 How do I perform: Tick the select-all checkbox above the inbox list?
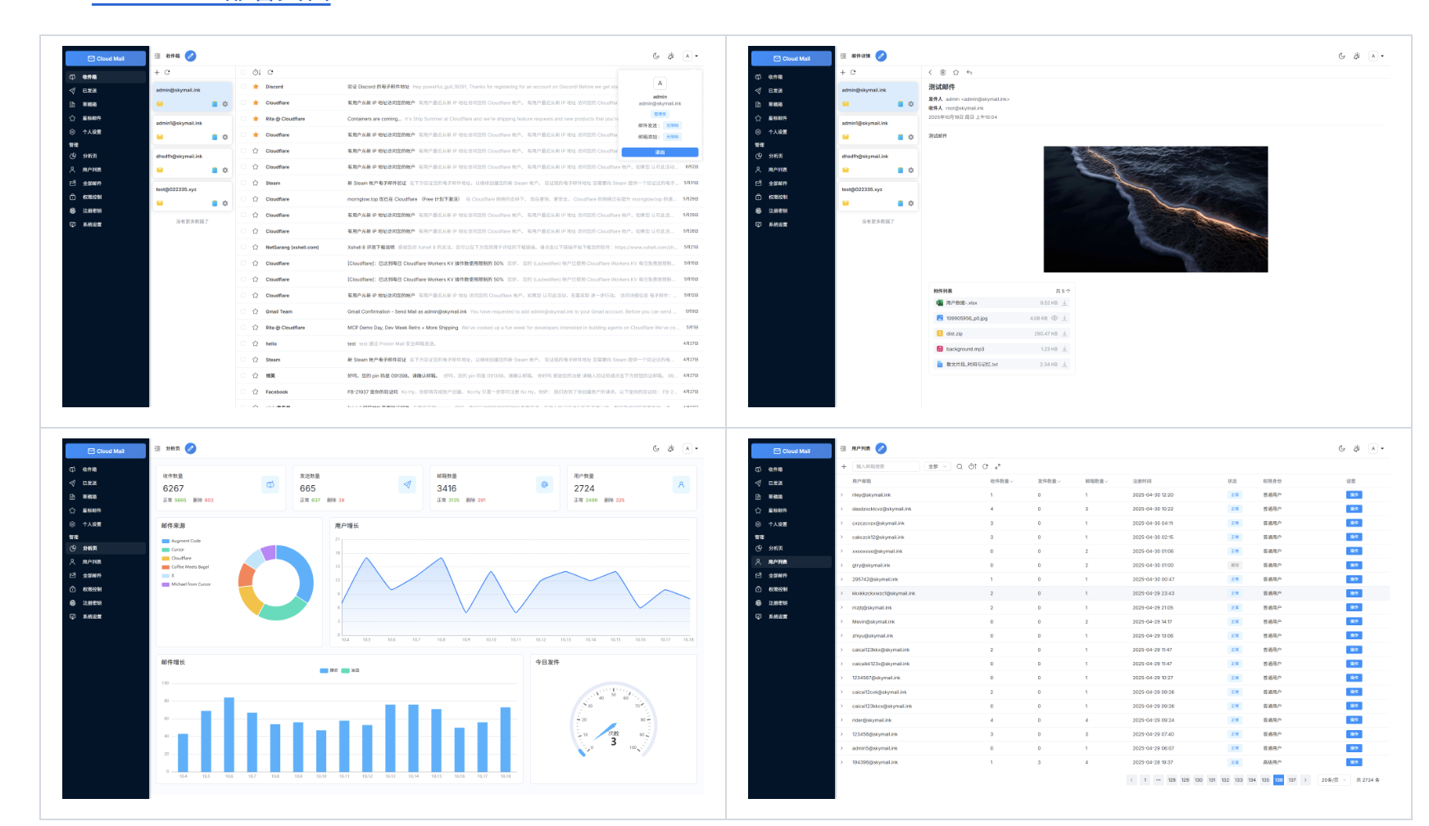(243, 72)
